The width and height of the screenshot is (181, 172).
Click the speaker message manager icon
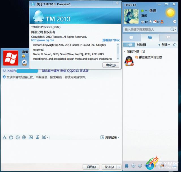click(140, 166)
